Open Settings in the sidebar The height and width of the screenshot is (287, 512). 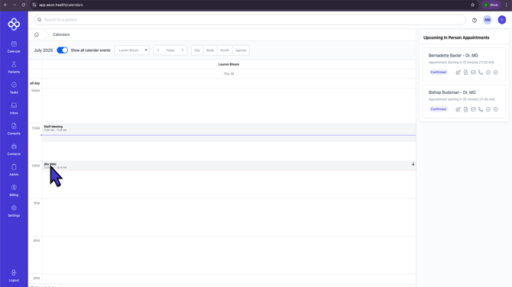[14, 211]
